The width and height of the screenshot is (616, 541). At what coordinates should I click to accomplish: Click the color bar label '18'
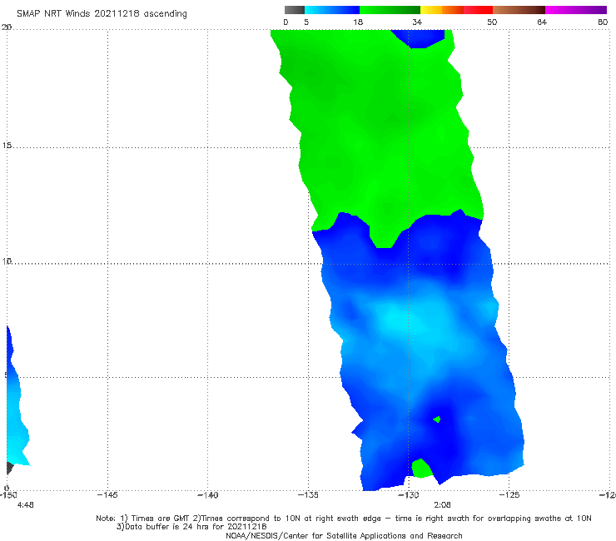(x=358, y=22)
